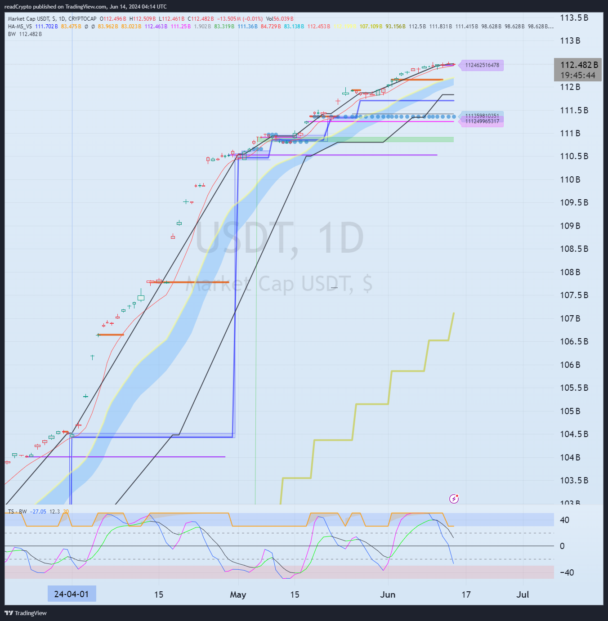Click the high value H112.509B

143,19
